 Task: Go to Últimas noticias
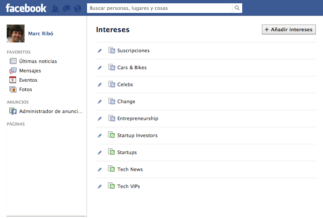click(x=38, y=61)
